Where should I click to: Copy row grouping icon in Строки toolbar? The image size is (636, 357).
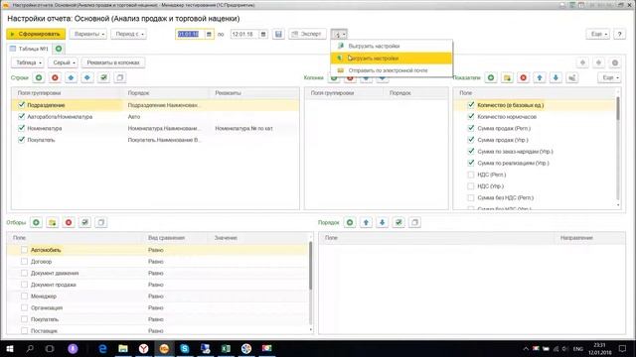(119, 77)
